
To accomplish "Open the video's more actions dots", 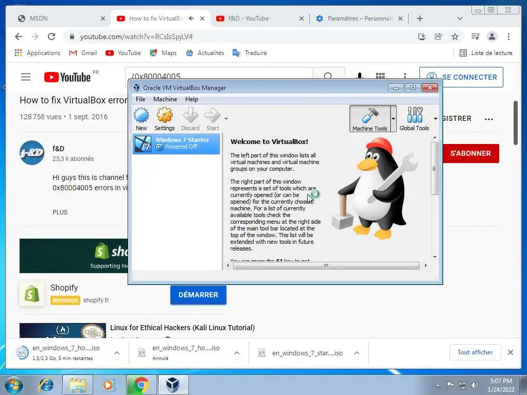I will click(x=489, y=119).
